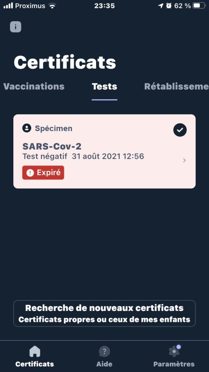
Task: Tap the Aide label in bottom navigation
Action: click(104, 364)
